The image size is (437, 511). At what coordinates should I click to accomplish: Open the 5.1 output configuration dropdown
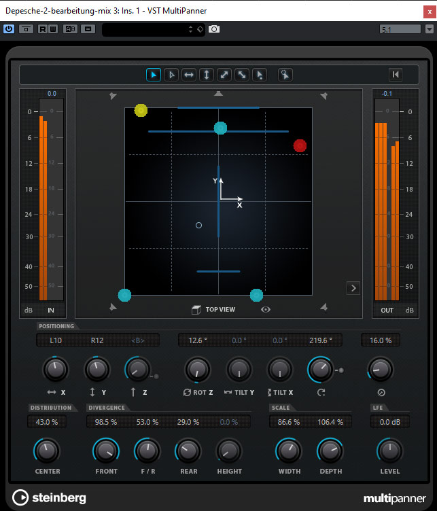click(429, 29)
